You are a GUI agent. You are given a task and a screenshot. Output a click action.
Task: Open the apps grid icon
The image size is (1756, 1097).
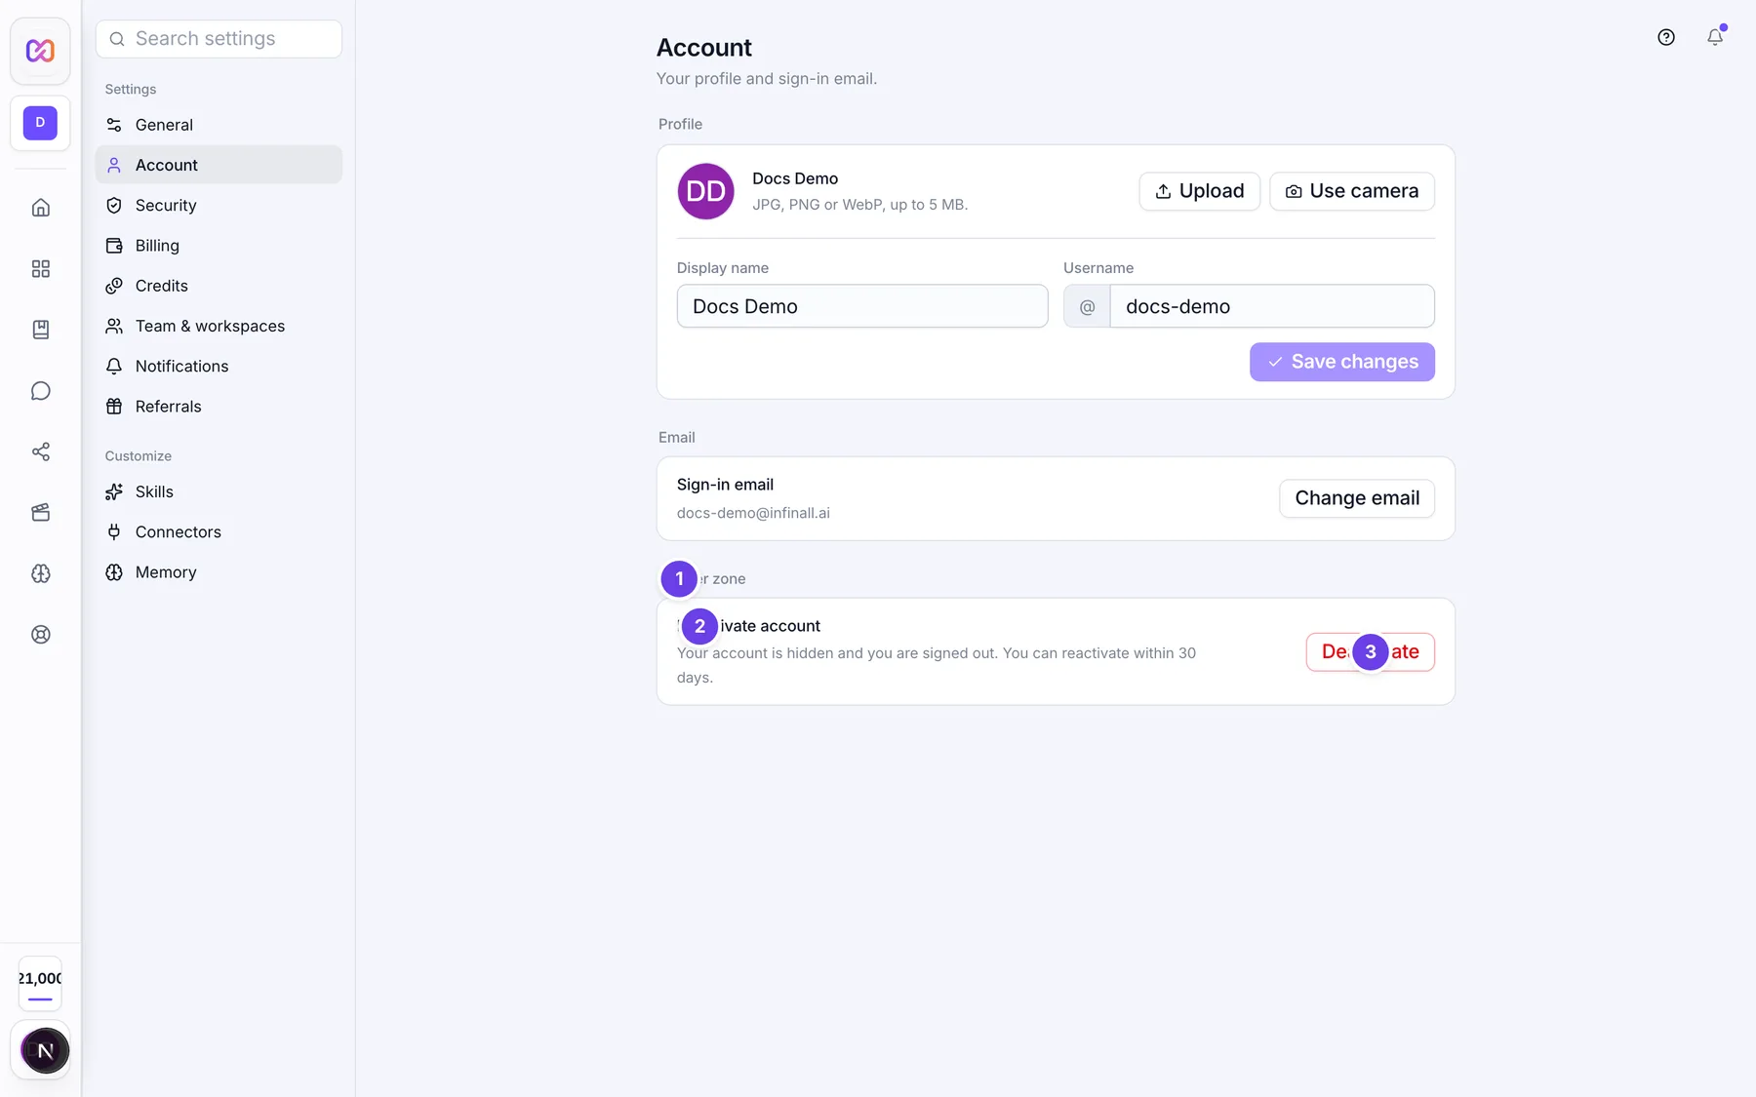[40, 269]
